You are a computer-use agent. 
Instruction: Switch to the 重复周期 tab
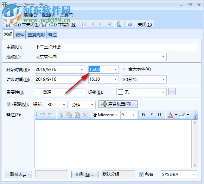(x=36, y=35)
